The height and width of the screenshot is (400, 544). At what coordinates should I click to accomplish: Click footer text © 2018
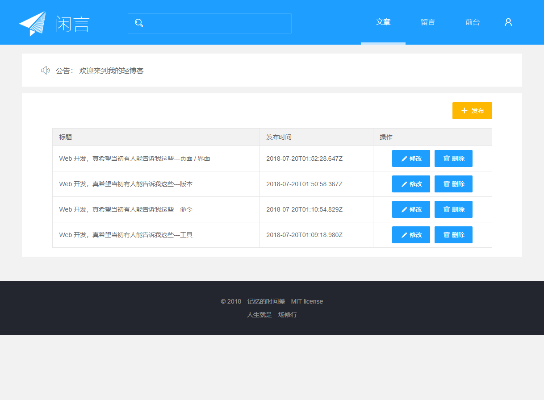[231, 301]
